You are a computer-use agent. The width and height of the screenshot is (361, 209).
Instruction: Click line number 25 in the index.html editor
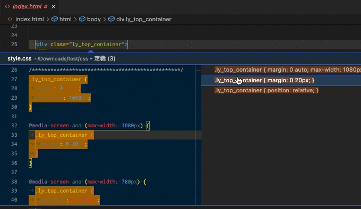pos(14,44)
